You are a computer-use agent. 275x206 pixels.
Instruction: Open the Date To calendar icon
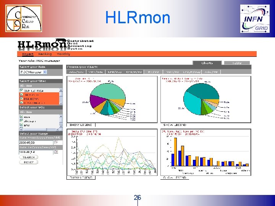click(x=56, y=151)
